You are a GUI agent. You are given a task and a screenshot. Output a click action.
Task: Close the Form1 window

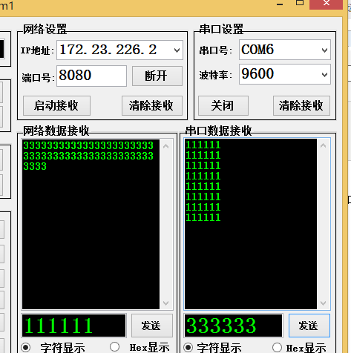click(x=326, y=4)
